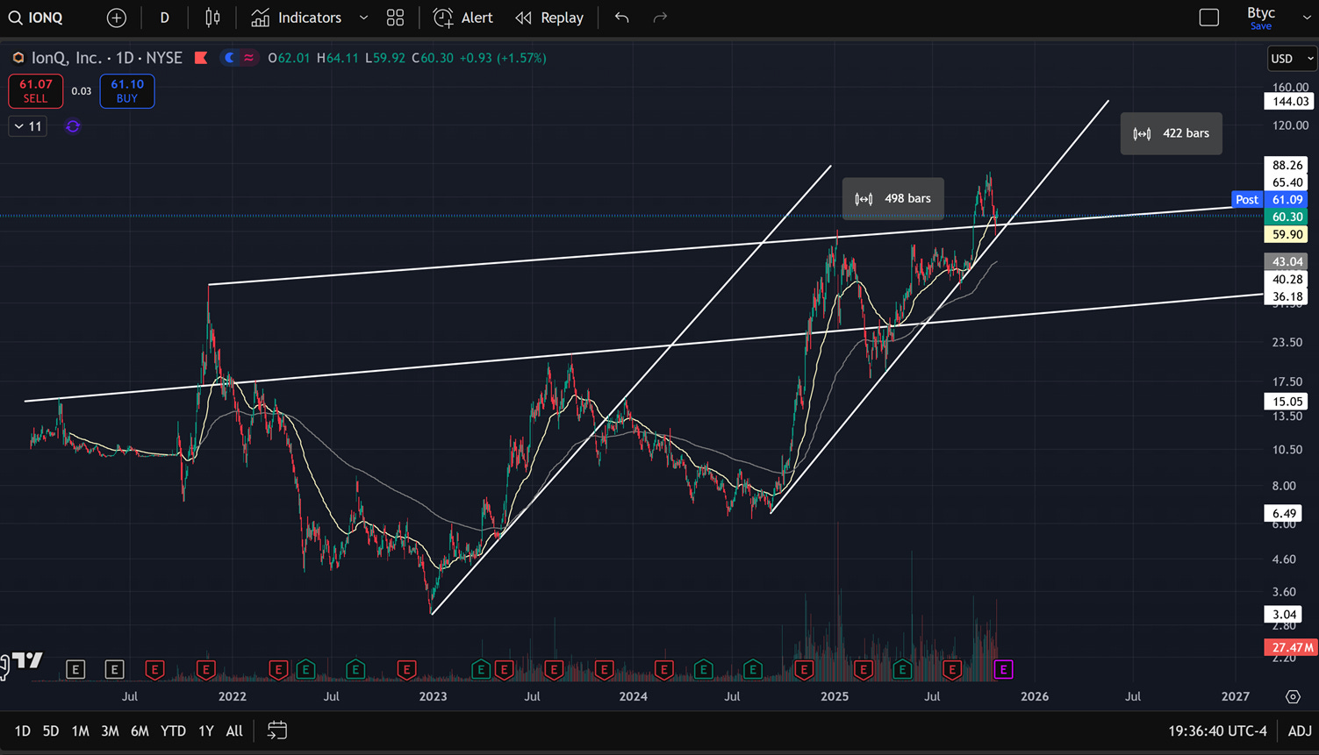The height and width of the screenshot is (755, 1319).
Task: Click the 2026 time axis label
Action: 1035,696
